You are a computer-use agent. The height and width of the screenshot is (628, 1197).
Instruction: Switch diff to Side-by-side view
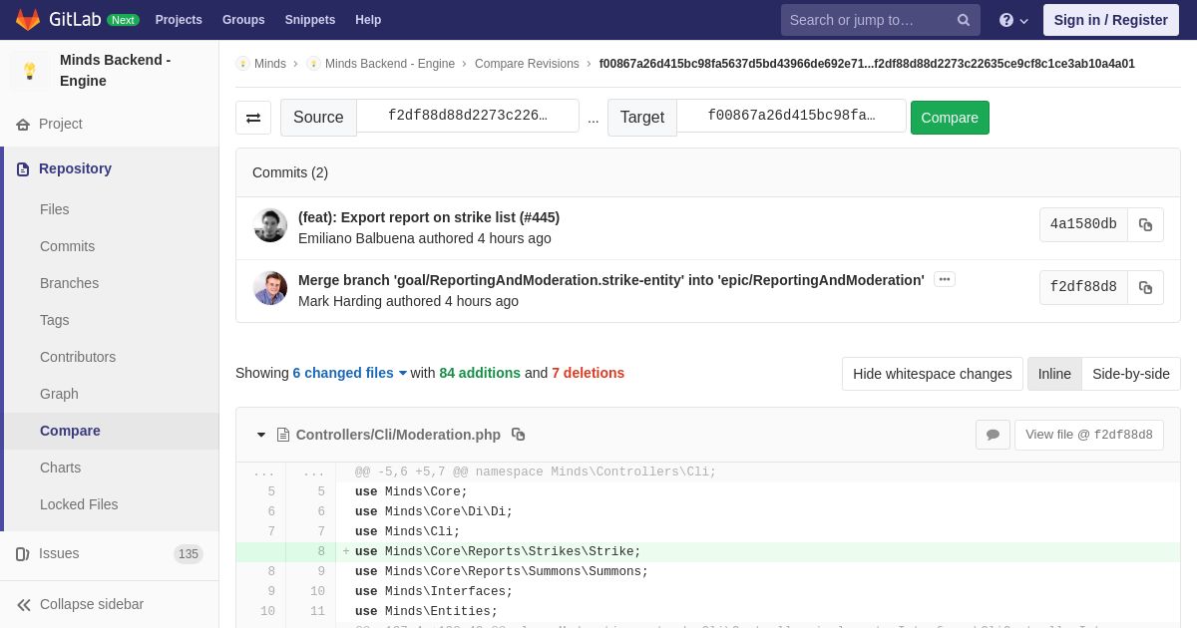1130,374
